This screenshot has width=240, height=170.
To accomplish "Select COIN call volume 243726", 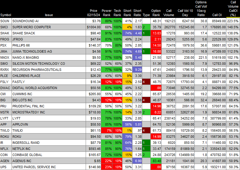I will pos(169,155).
